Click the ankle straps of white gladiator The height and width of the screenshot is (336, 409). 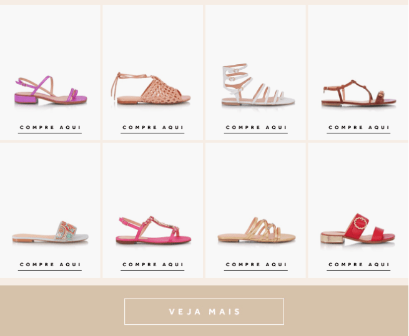[236, 77]
